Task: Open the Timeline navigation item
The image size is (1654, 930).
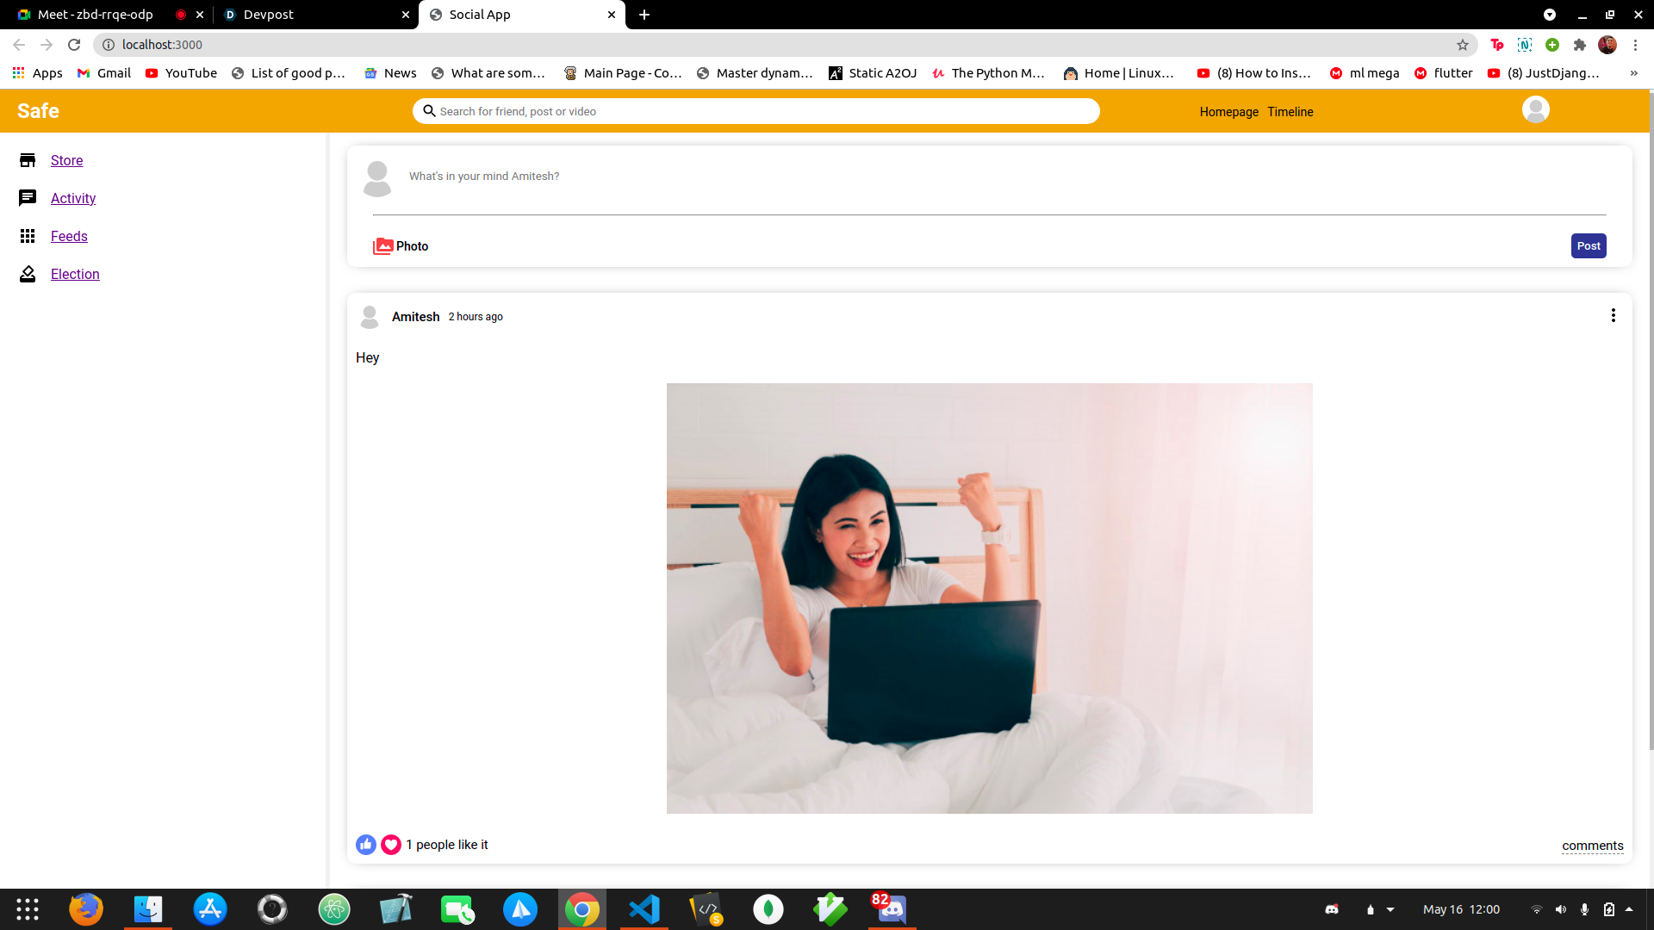Action: pos(1290,112)
